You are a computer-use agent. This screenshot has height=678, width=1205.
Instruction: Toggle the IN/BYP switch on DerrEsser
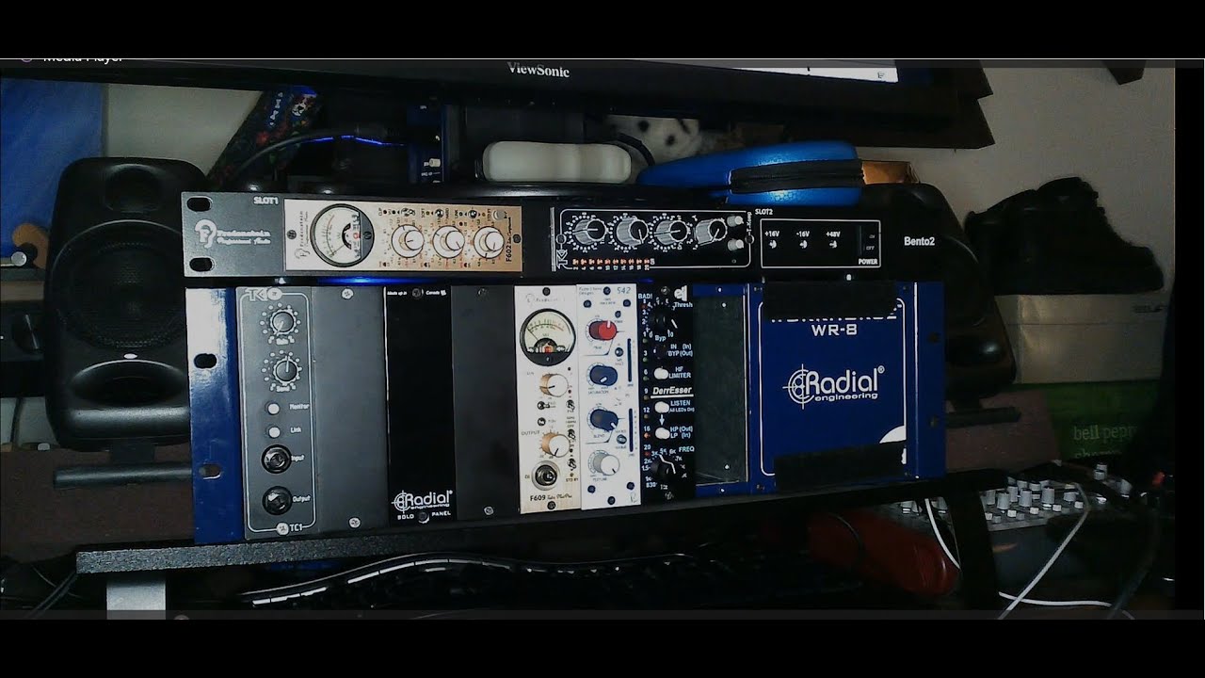pos(661,350)
